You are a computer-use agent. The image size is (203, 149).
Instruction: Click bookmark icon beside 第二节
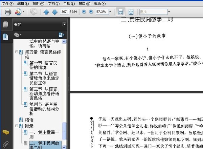(x=25, y=73)
